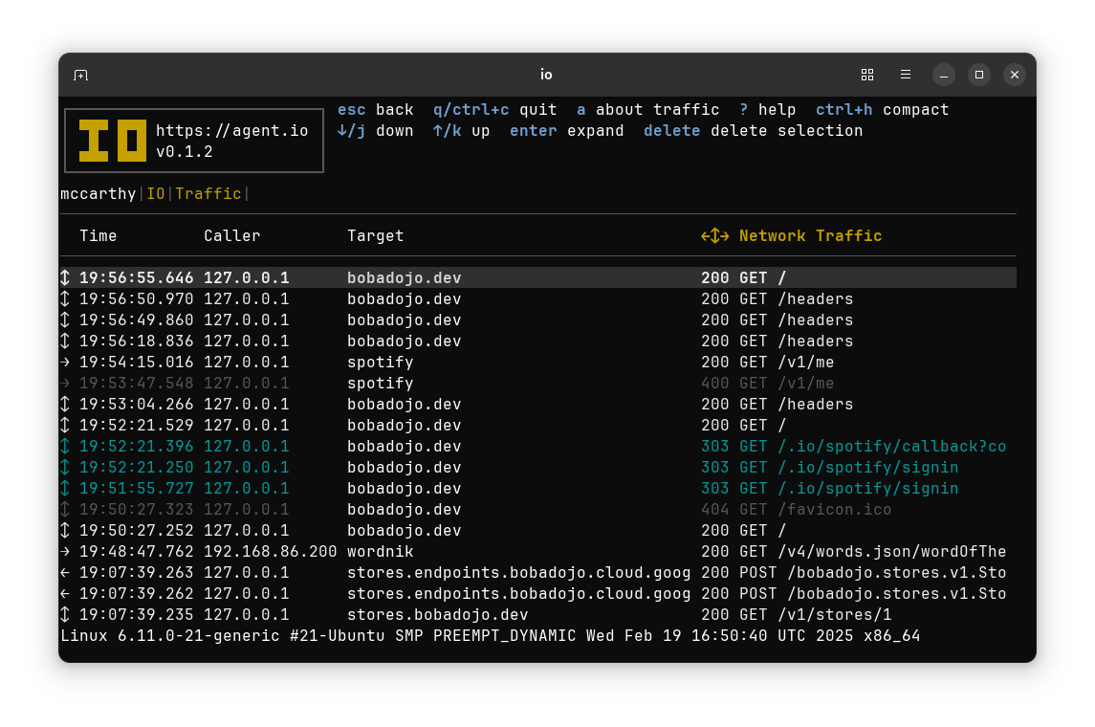Open the hamburger main menu
This screenshot has width=1095, height=727.
coord(906,75)
